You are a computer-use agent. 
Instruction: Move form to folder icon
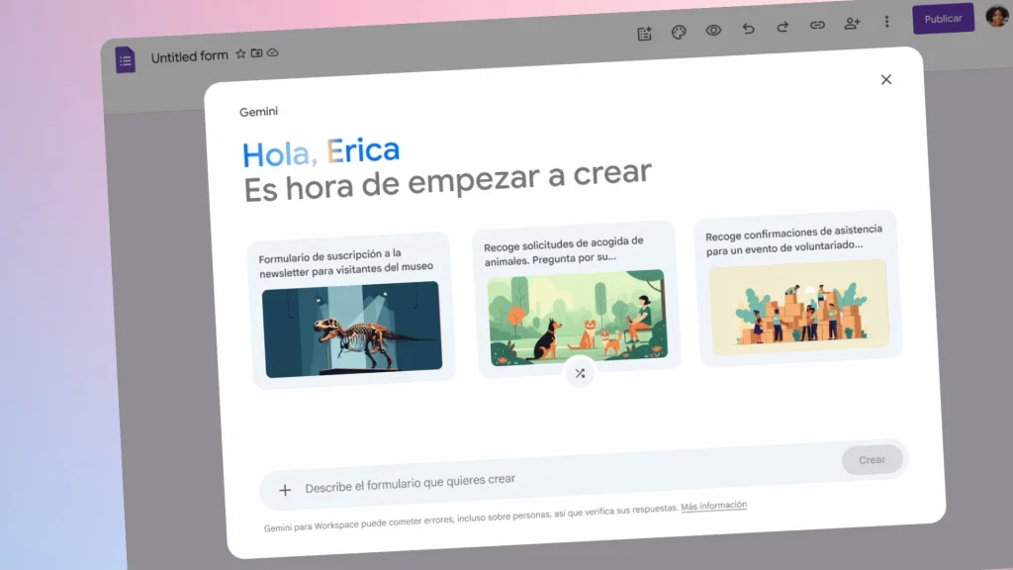(256, 53)
